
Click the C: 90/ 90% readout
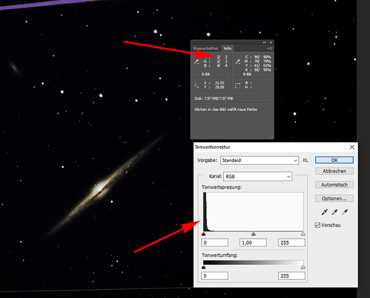tap(258, 57)
